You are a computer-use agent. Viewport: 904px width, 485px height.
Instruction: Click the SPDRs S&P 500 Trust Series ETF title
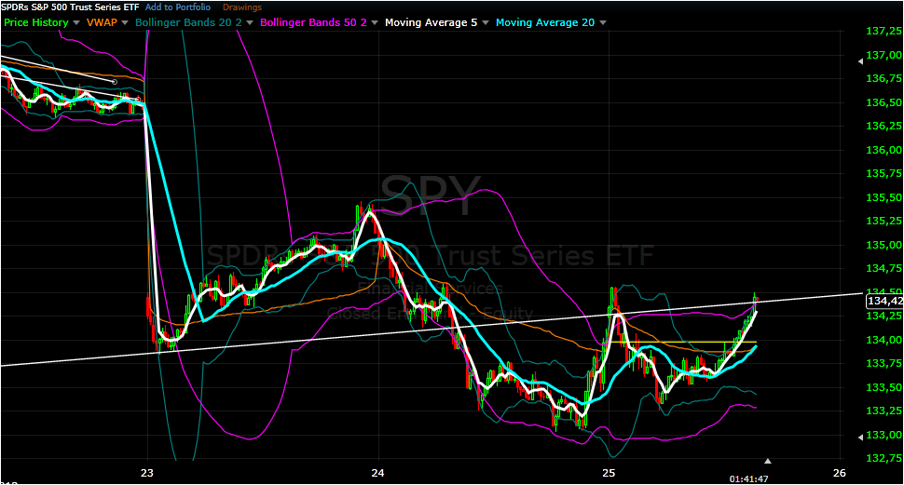click(x=70, y=7)
